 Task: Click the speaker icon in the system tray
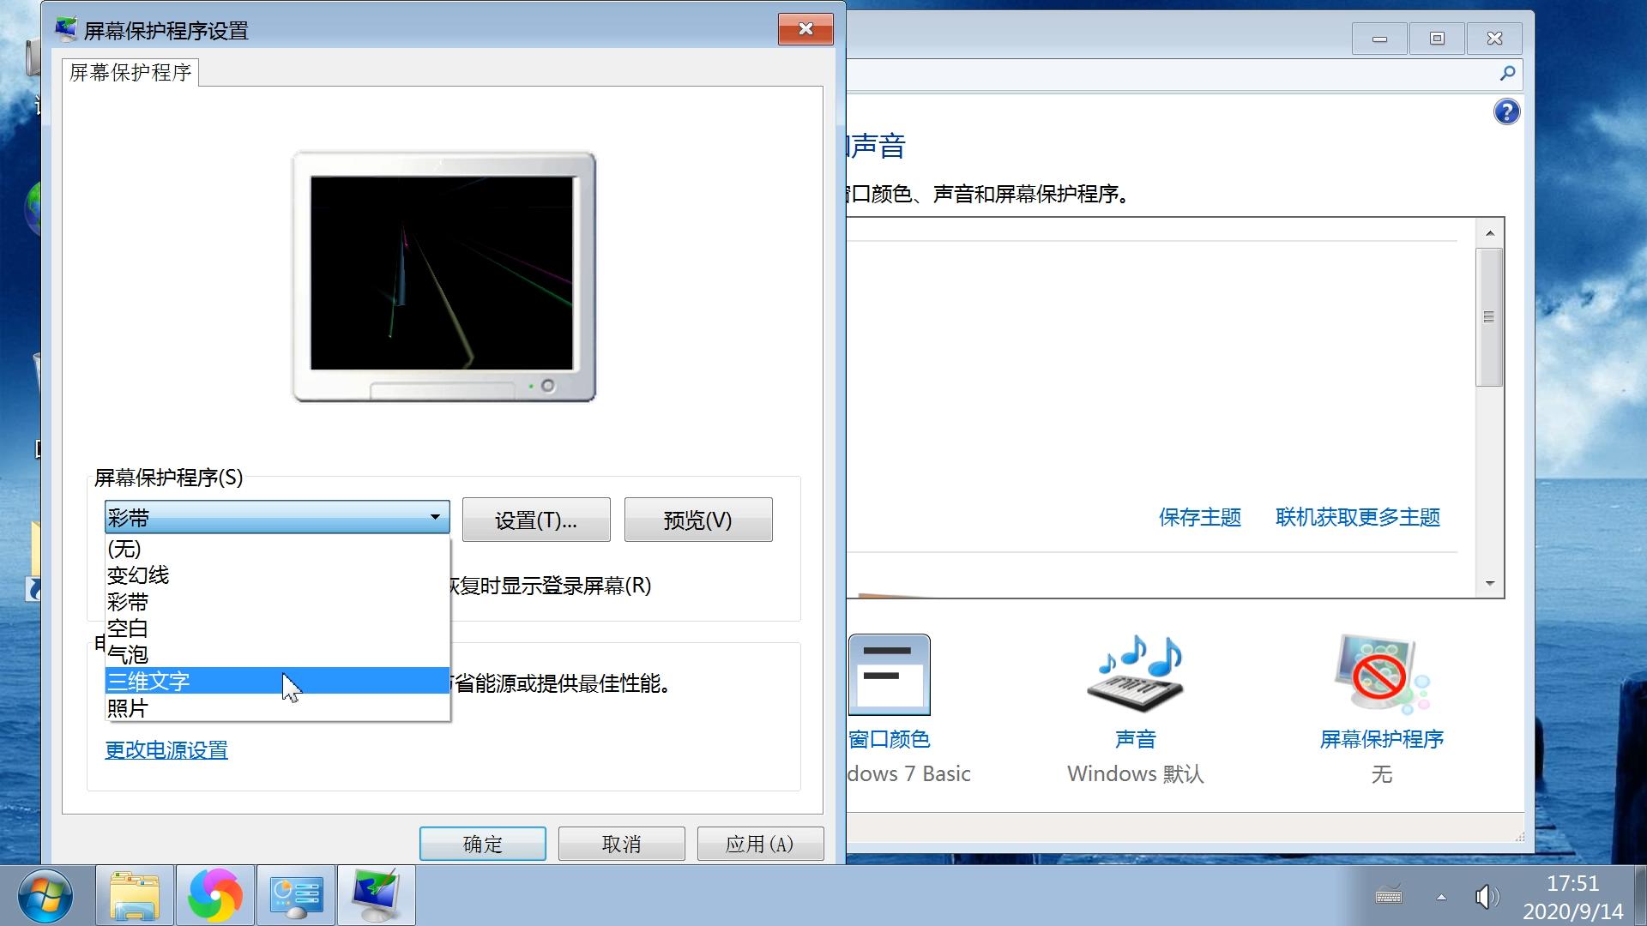coord(1488,896)
